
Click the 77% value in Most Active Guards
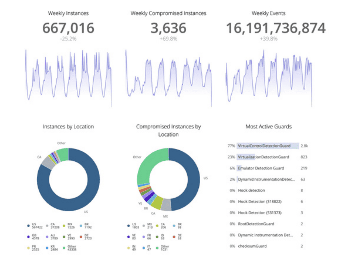(231, 146)
